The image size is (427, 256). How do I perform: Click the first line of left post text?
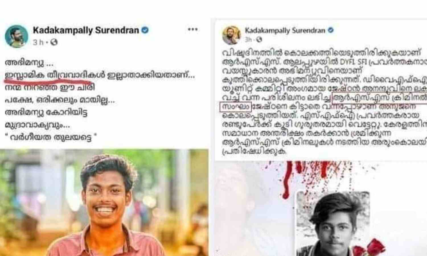(x=29, y=63)
